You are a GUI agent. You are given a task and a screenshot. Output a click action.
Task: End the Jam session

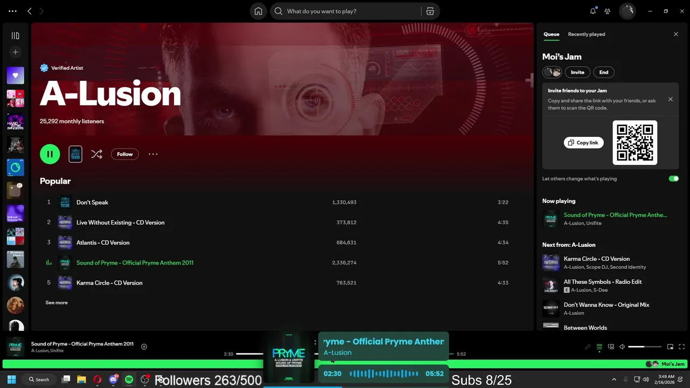point(604,72)
